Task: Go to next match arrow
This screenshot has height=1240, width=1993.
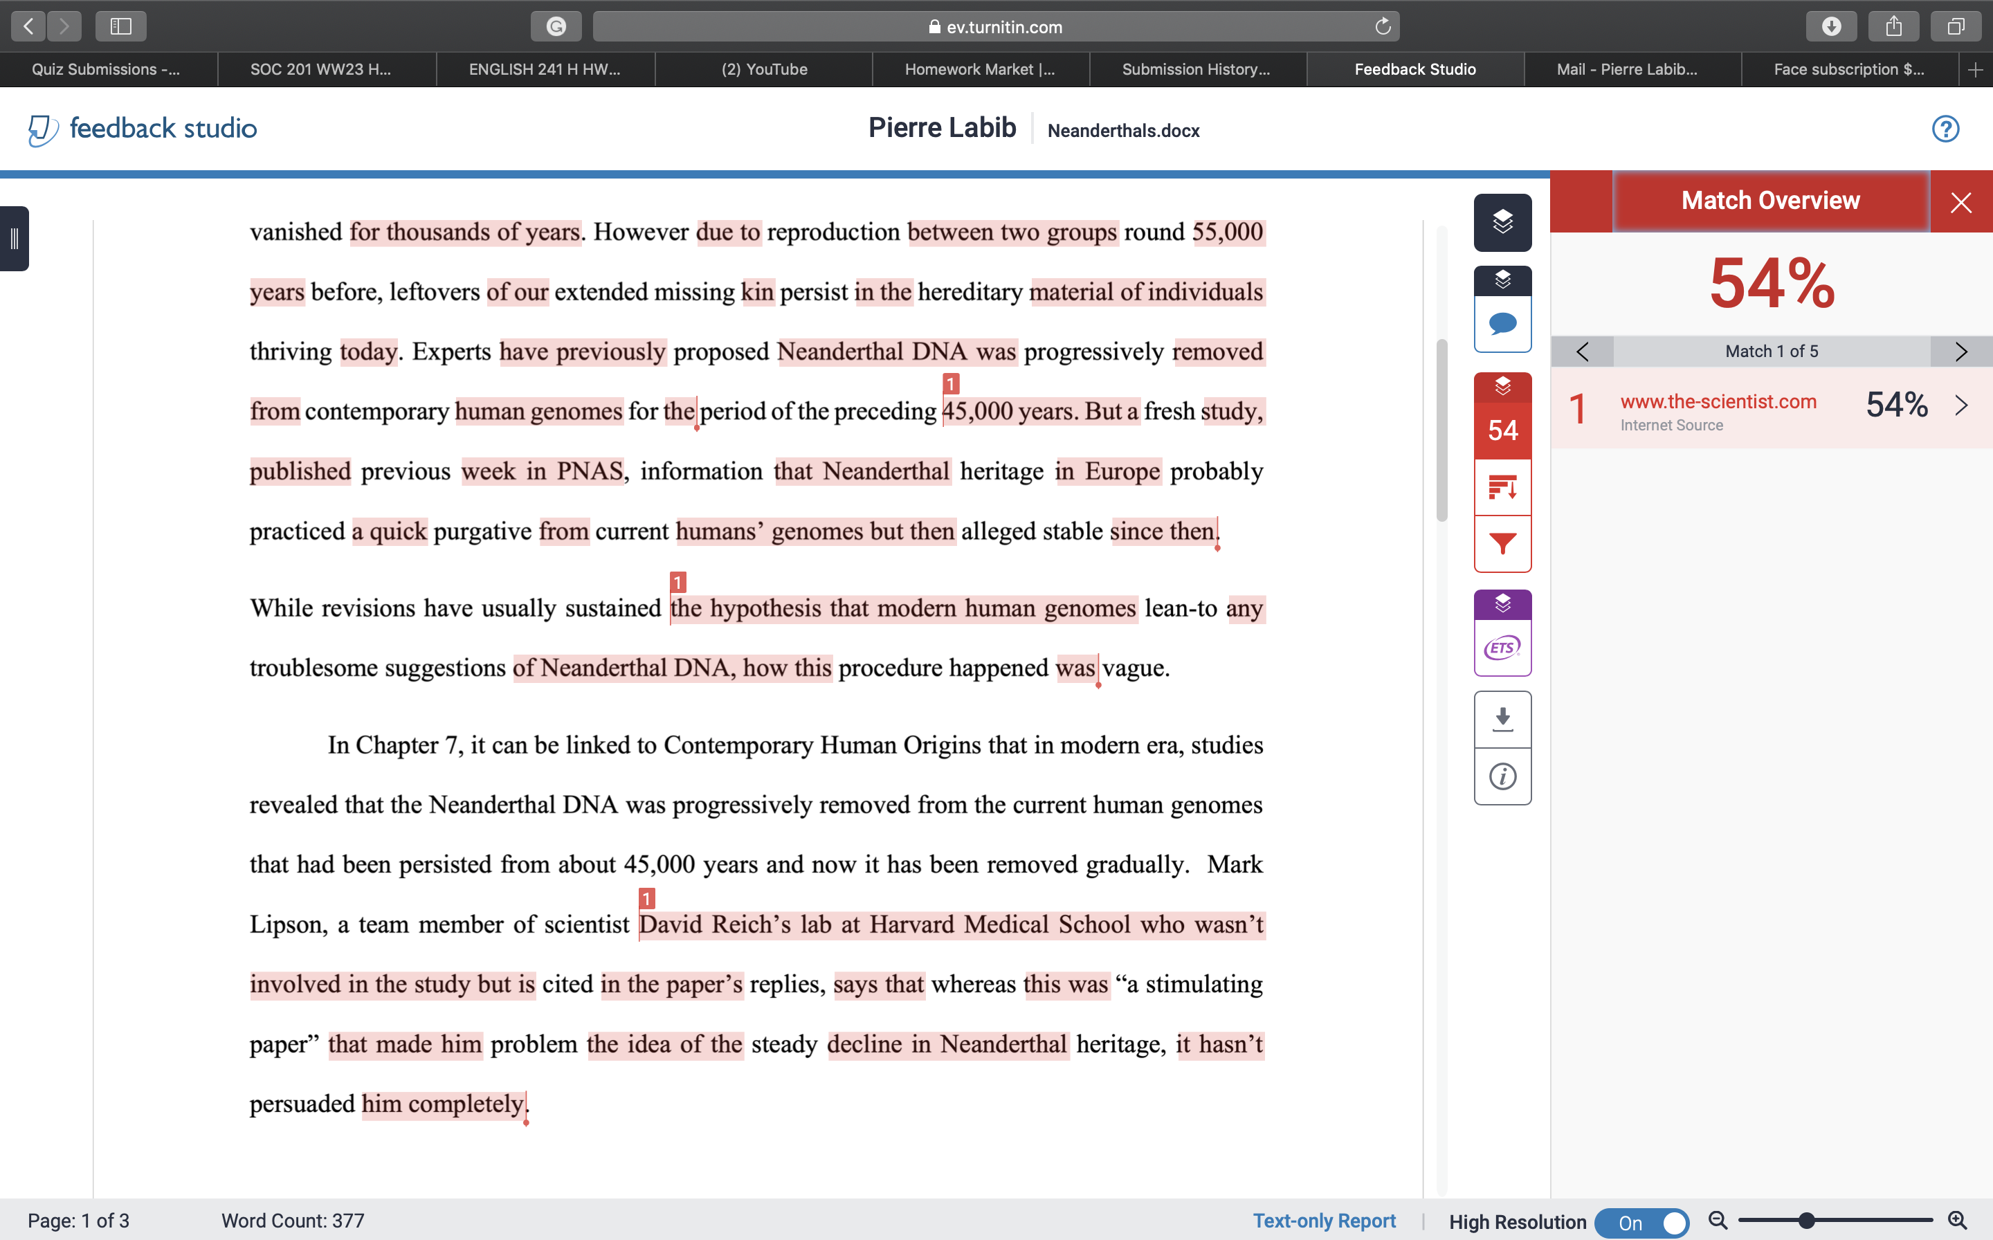Action: pos(1961,351)
